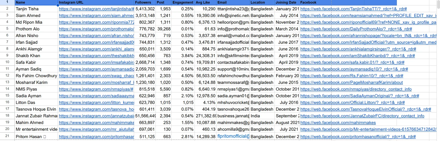This screenshot has width=440, height=141.
Task: Select followers value 5,413,302
Action: coord(145,9)
